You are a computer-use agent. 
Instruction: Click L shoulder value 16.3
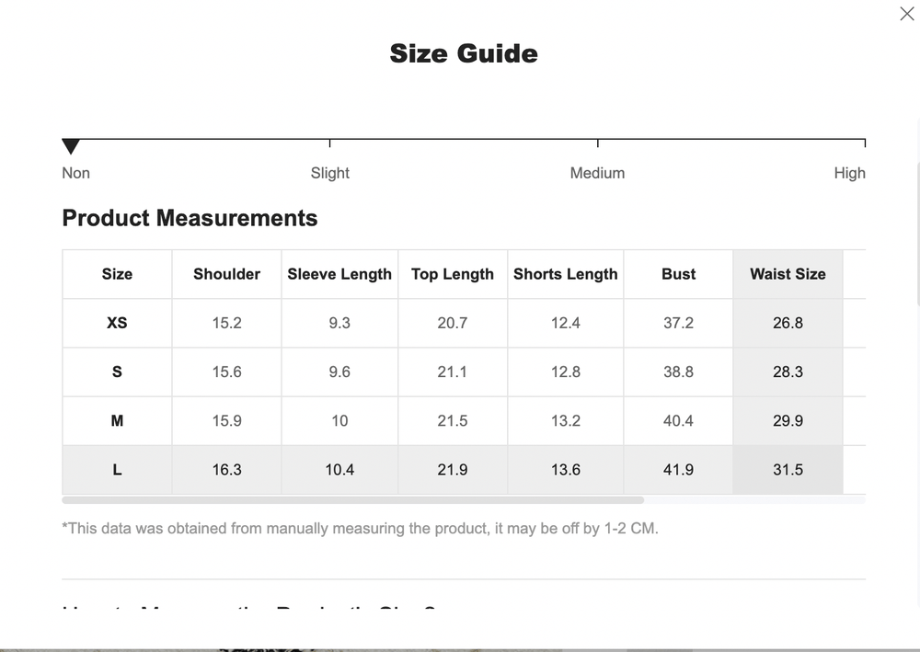(x=226, y=470)
